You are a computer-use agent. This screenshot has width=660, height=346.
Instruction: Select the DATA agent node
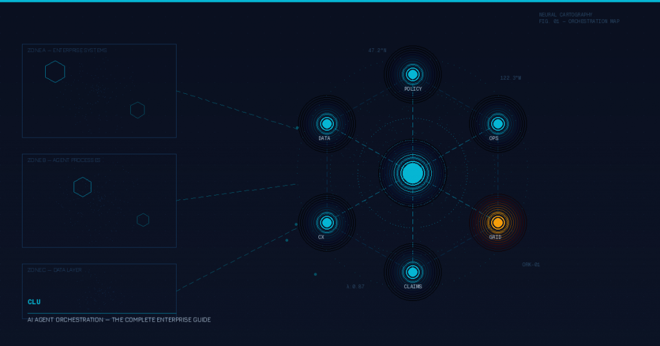pos(327,123)
